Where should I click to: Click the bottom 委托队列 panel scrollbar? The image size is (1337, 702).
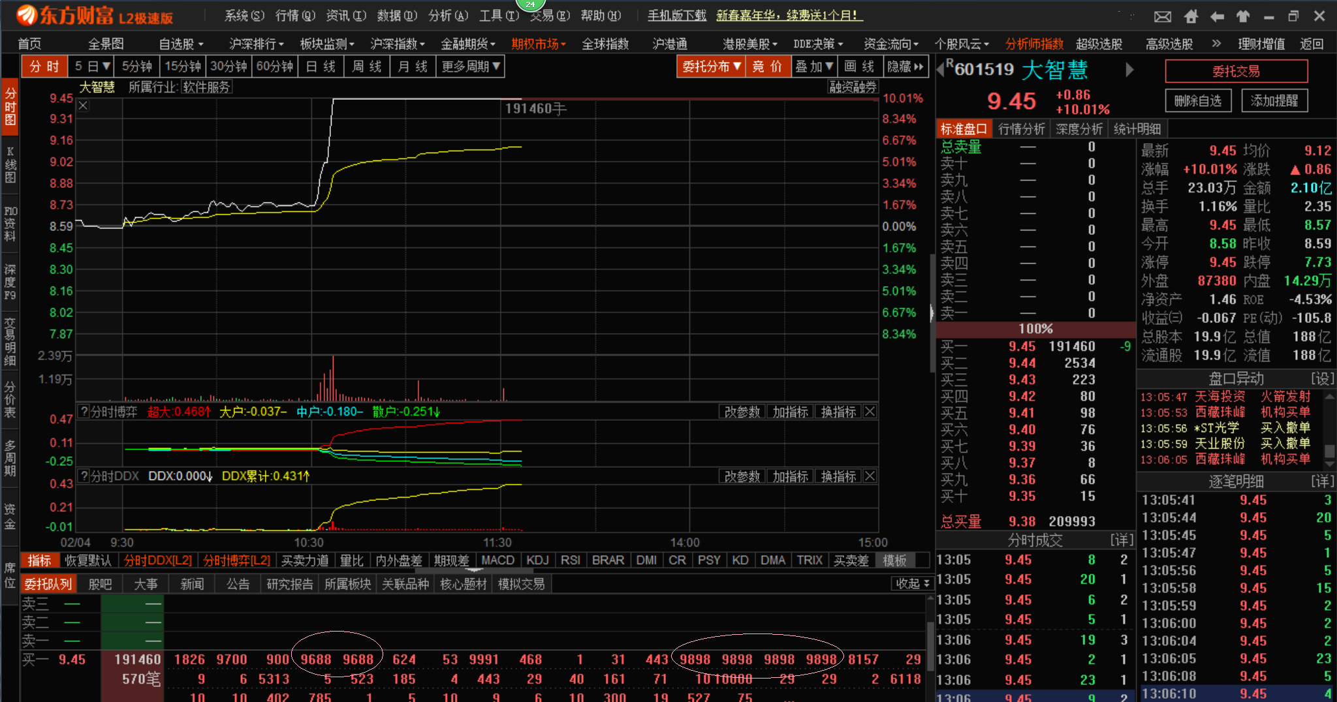930,647
